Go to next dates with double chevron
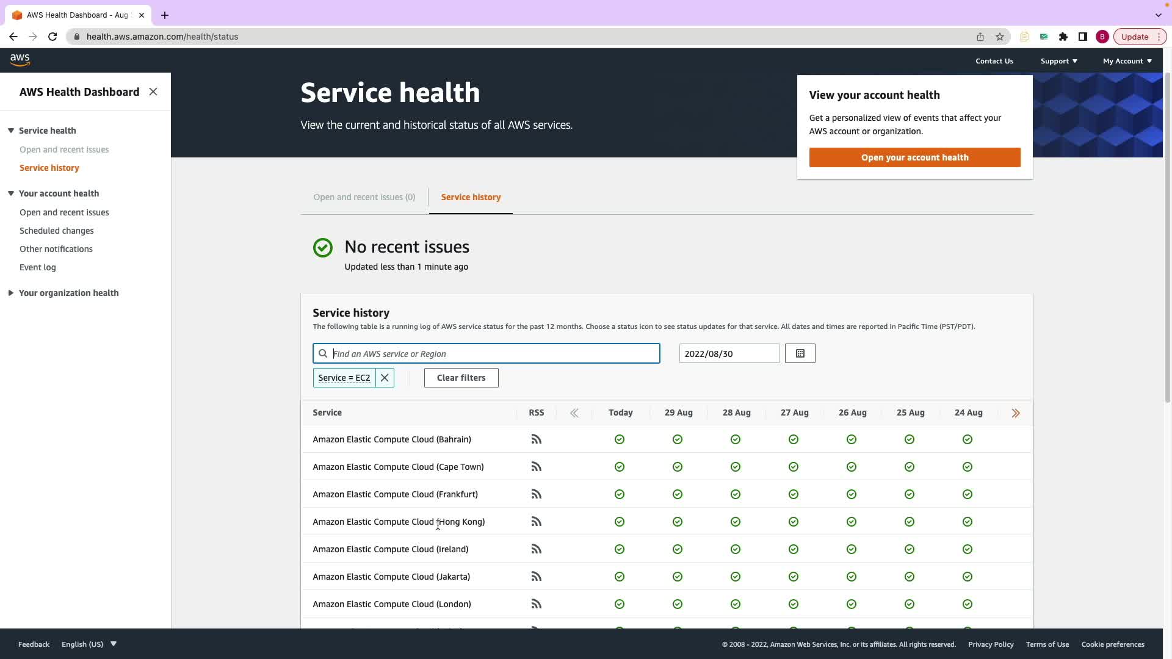1172x659 pixels. (1016, 413)
